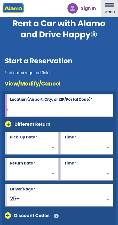Click the Alamo logo

coord(13,8)
